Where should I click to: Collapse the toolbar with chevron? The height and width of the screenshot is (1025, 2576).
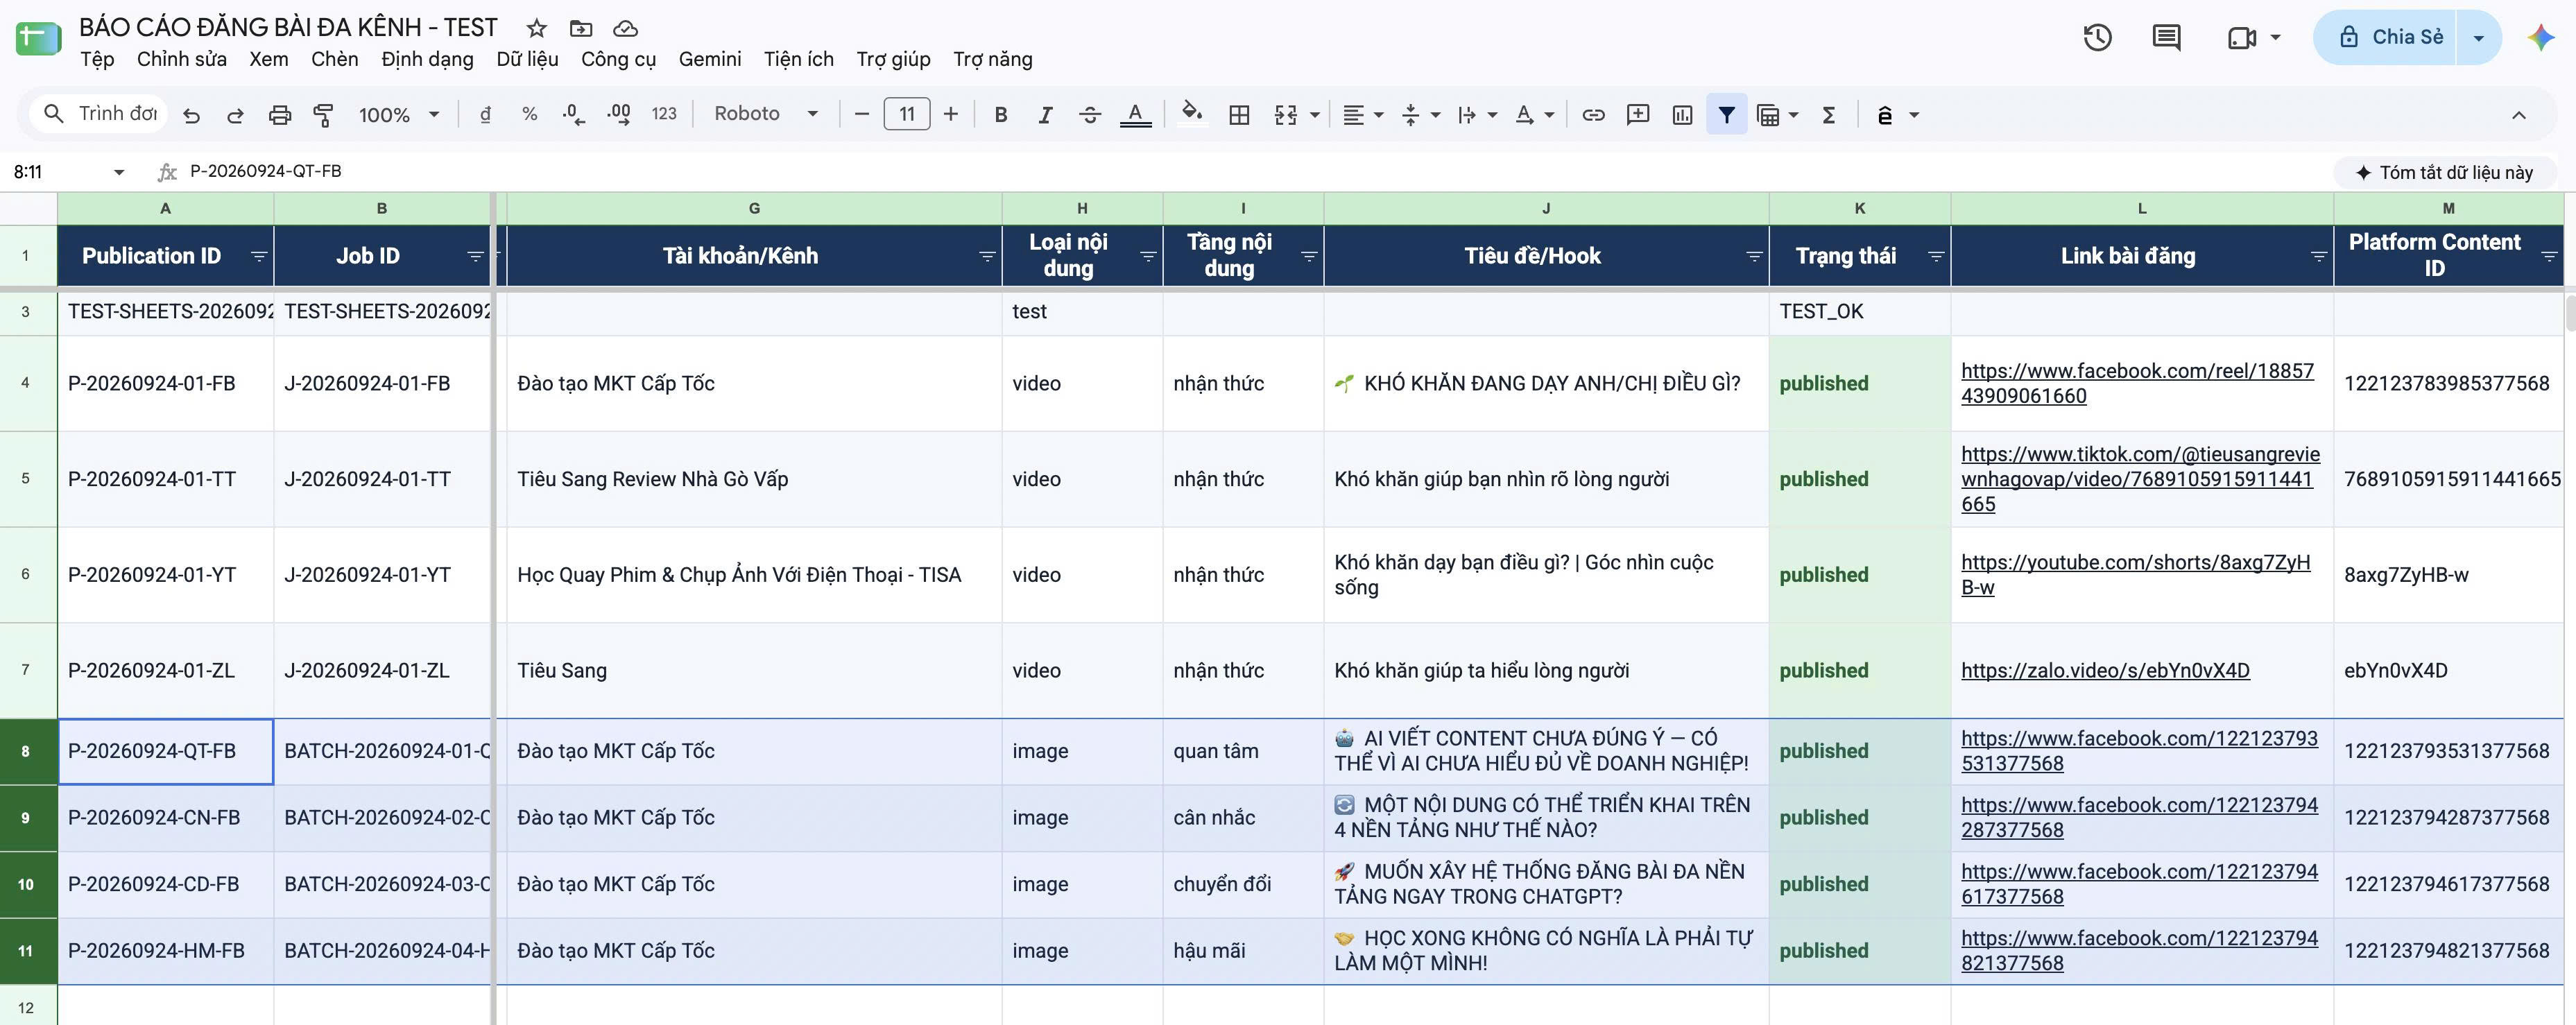tap(2518, 115)
